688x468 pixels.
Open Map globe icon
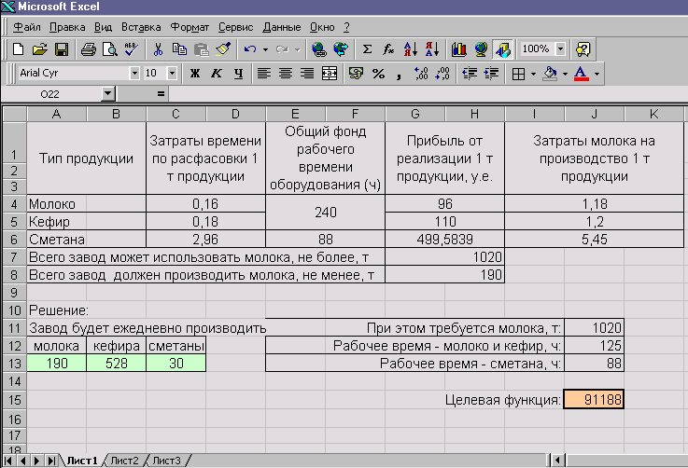tap(481, 49)
